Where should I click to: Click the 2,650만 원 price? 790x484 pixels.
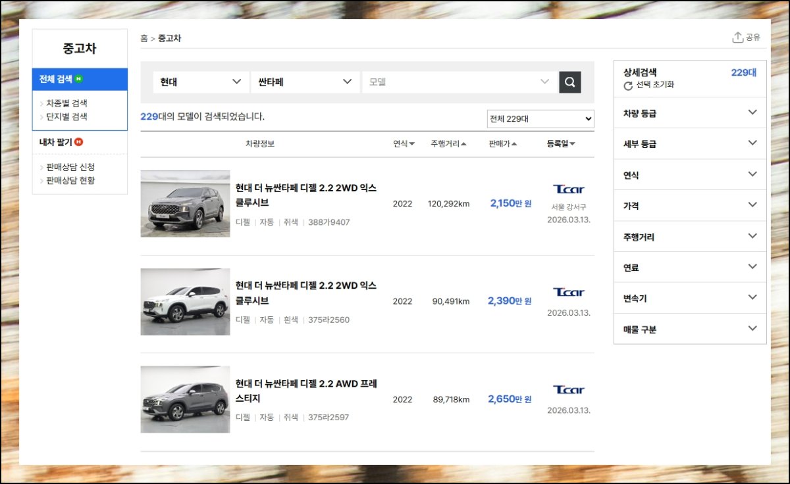[x=510, y=399]
